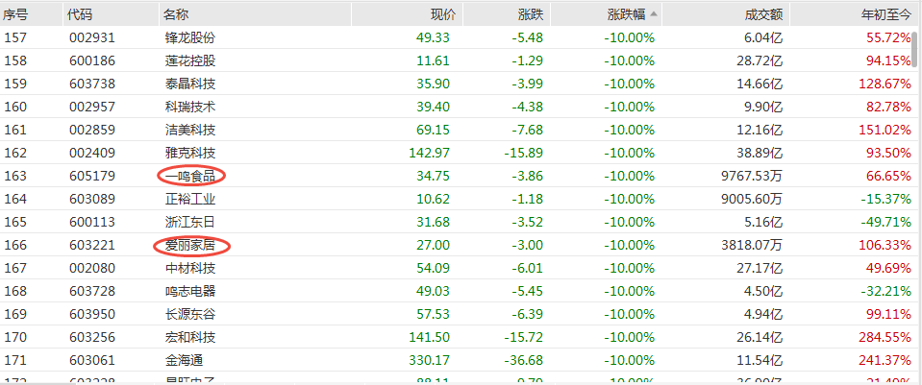Click the 名称 column header
The image size is (922, 385).
(x=176, y=14)
